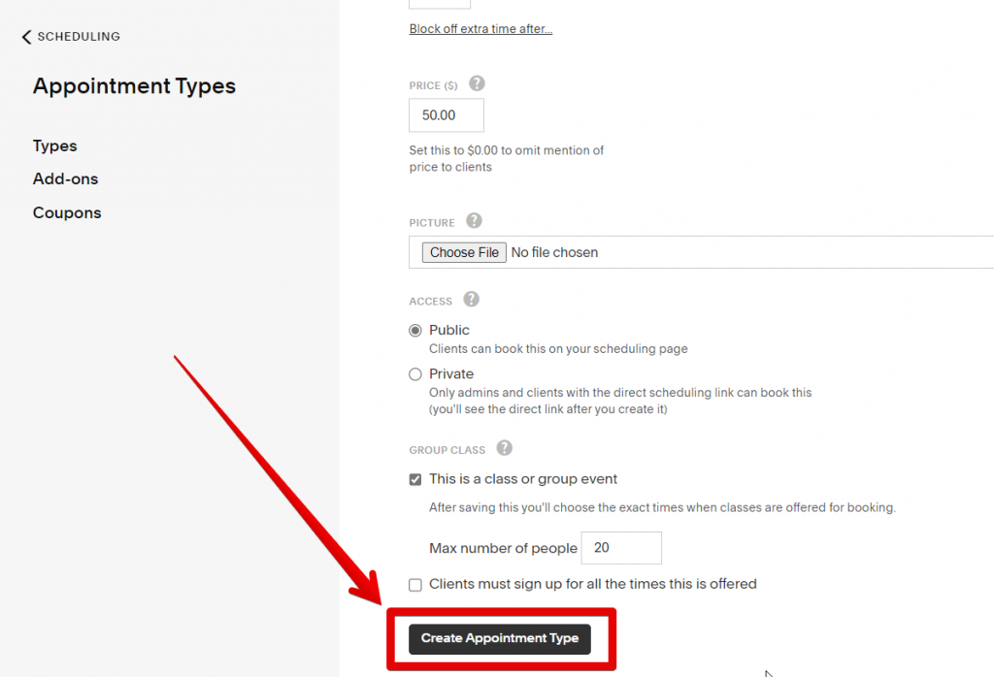Click the back chevron beside Scheduling
This screenshot has height=677, width=994.
click(26, 37)
